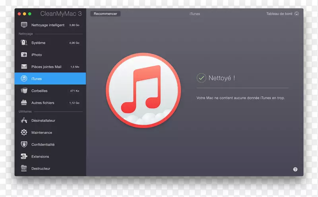318x197 pixels.
Task: Click the Pièces jointes Mail envelope icon
Action: coord(24,67)
